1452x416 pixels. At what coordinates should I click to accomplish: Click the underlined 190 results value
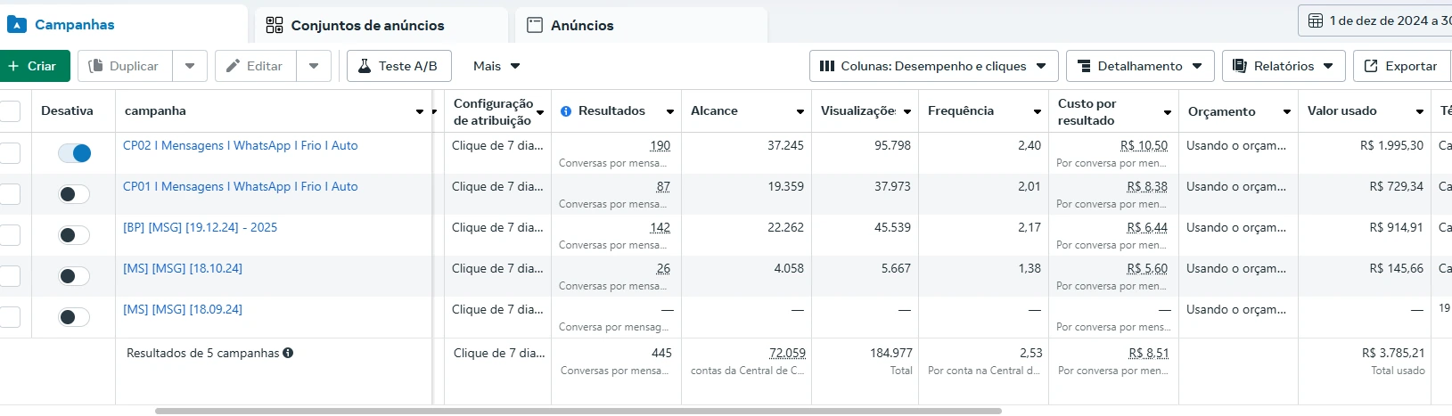coord(660,145)
